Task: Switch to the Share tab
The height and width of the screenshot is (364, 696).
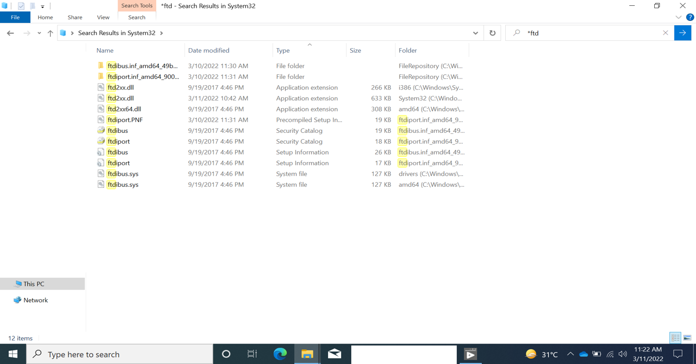Action: (x=74, y=17)
